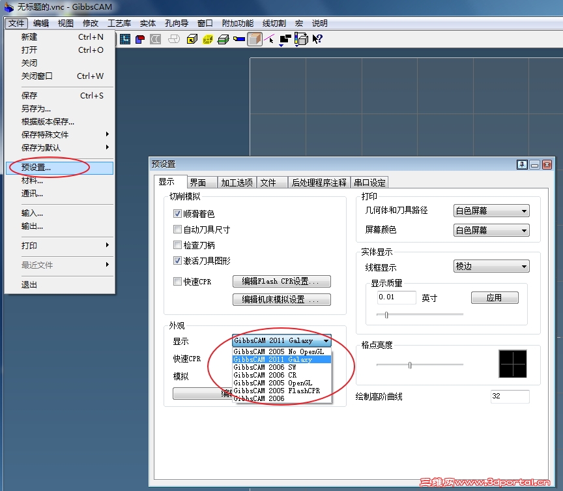Screen dimensions: 563x491
Task: Enable the 检查刀柄 checkbox
Action: (177, 245)
